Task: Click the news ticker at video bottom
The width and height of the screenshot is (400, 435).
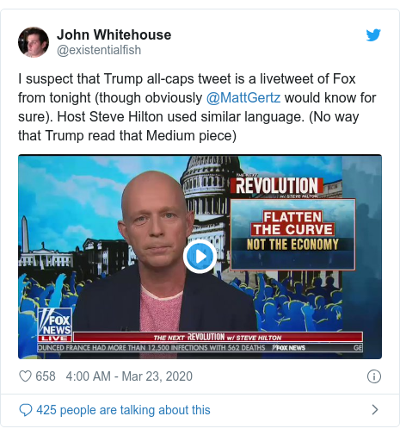Action: click(x=200, y=348)
